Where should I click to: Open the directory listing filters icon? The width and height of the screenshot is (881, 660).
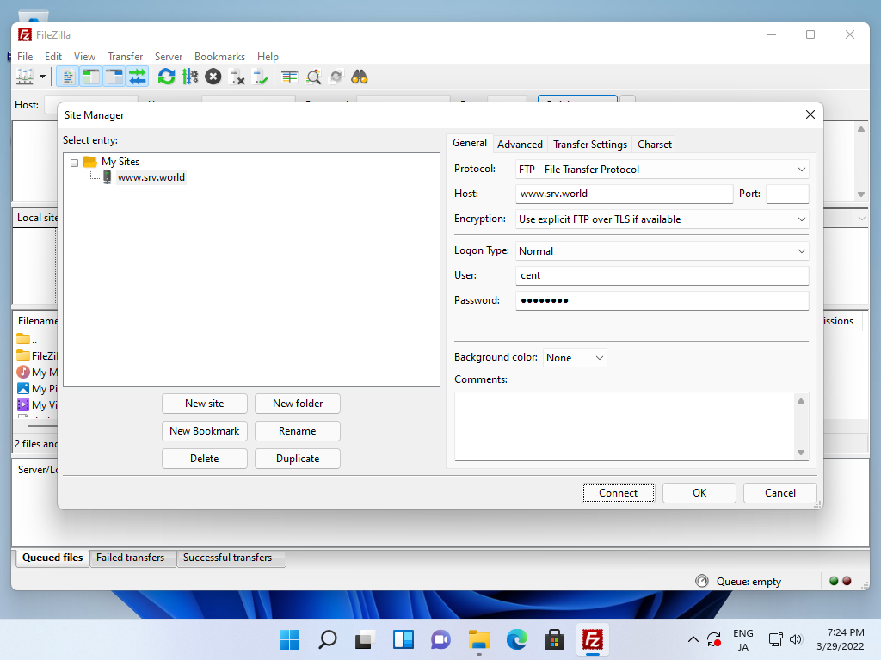coord(290,77)
